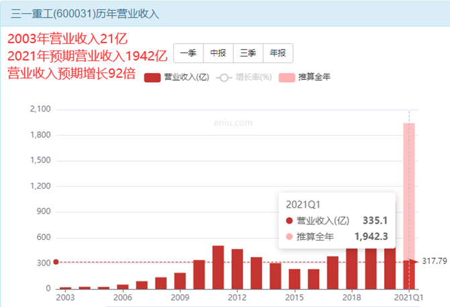
Task: Switch to the 中报 tab
Action: point(218,53)
